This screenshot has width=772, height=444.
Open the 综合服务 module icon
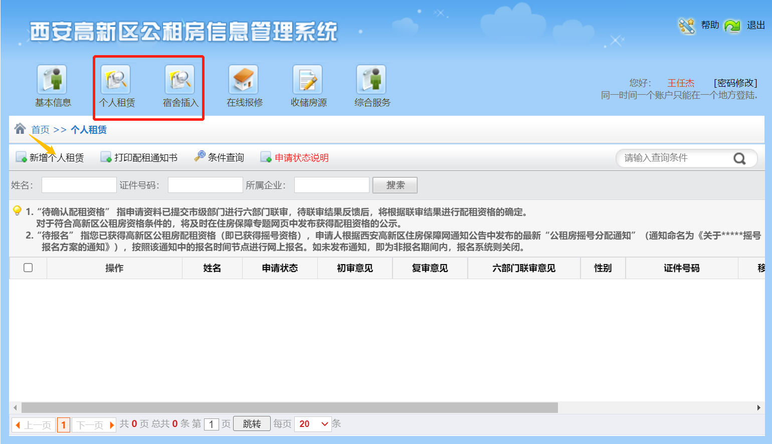(371, 80)
